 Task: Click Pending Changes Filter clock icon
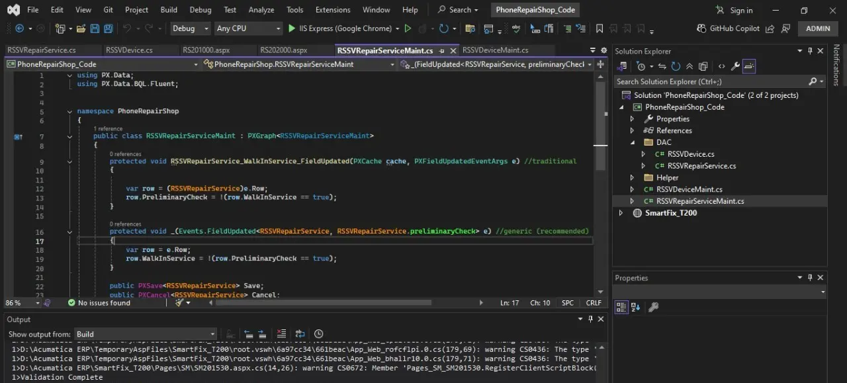click(x=641, y=66)
